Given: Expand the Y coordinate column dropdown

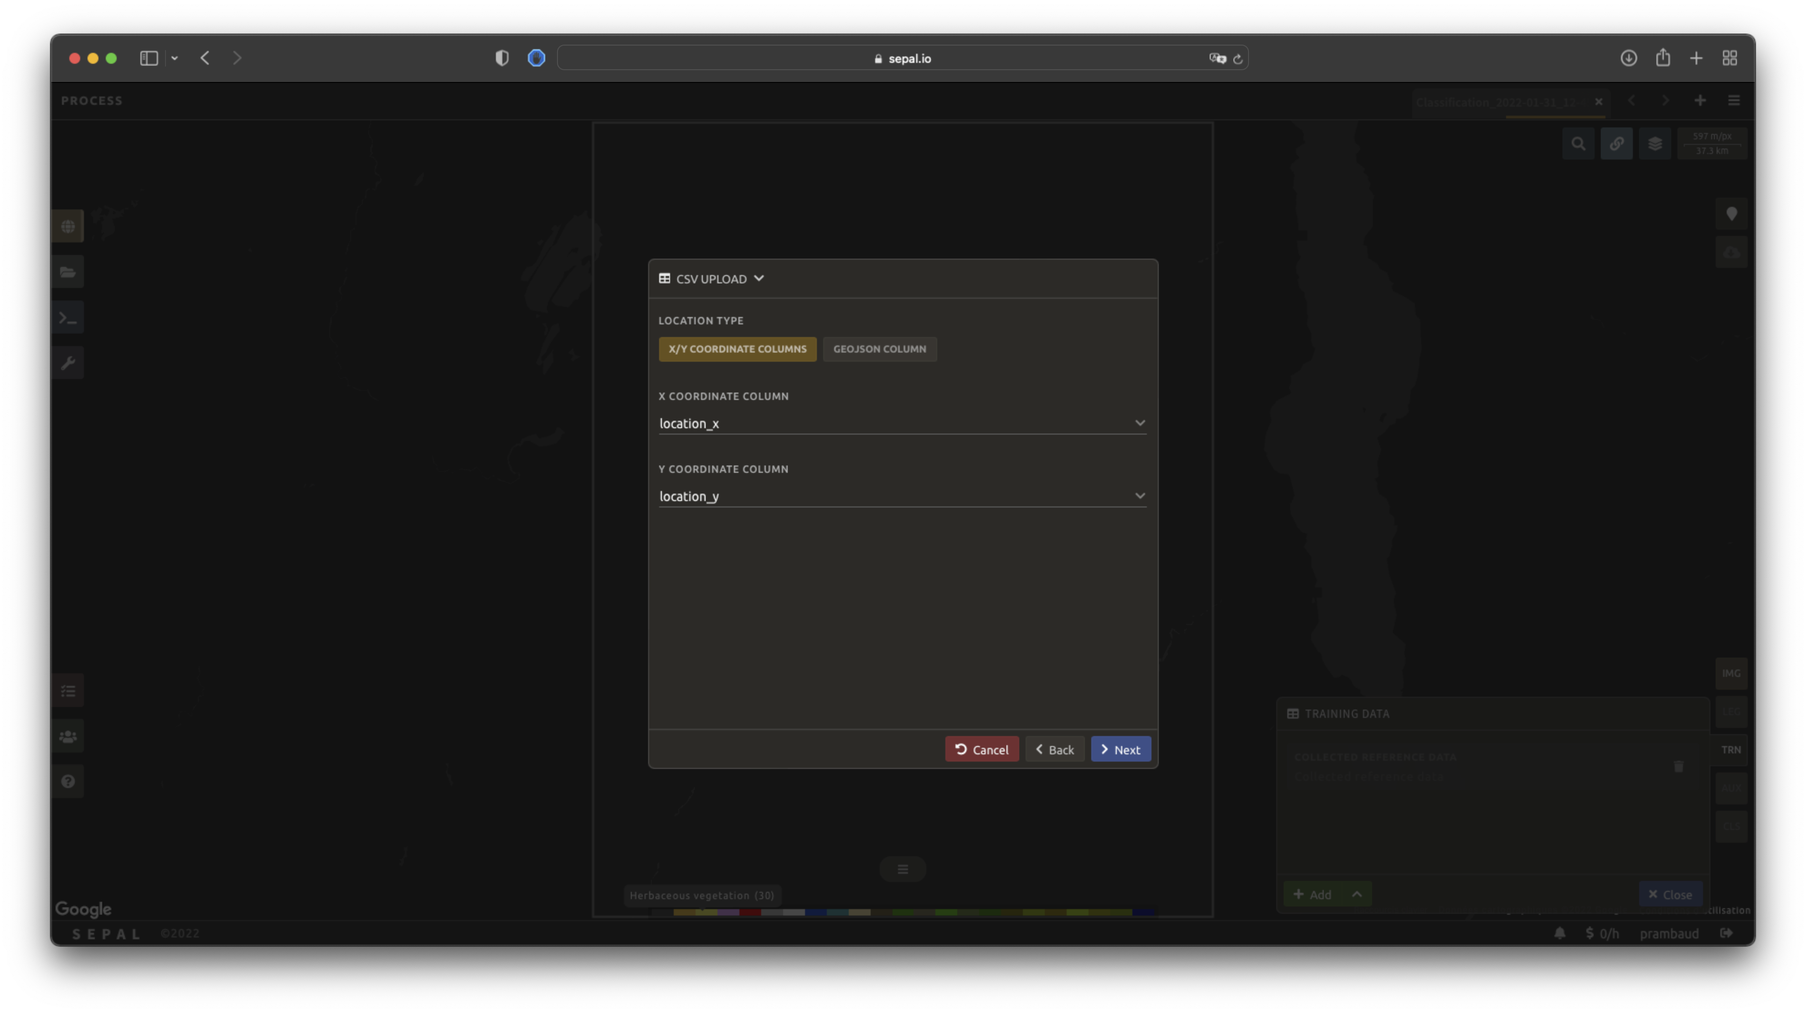Looking at the screenshot, I should pyautogui.click(x=1139, y=496).
